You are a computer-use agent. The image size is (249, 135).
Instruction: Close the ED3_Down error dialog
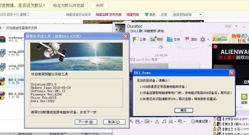[232, 73]
